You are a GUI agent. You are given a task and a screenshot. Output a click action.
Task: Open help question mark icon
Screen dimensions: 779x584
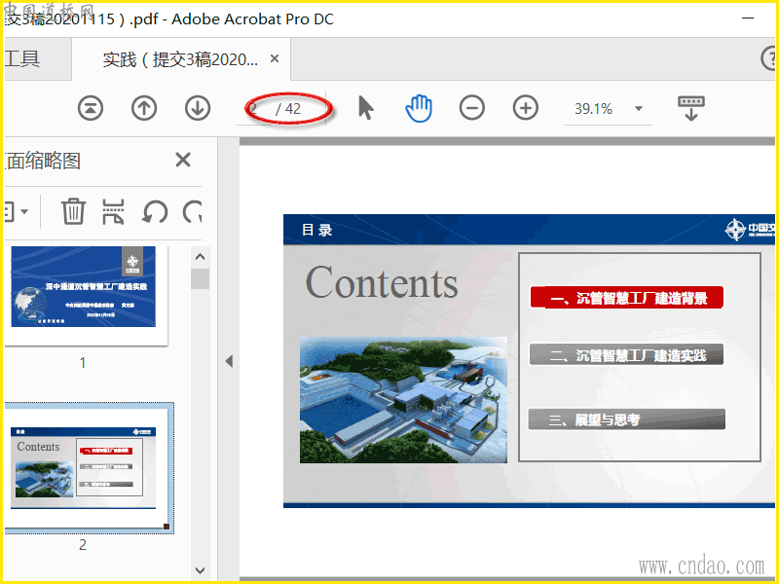point(768,58)
